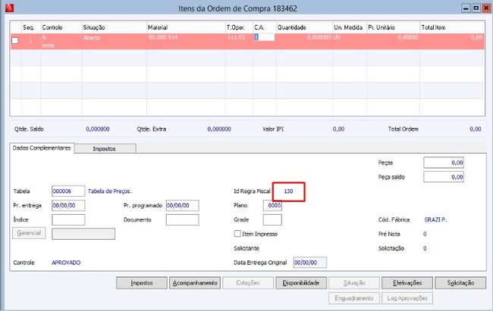Select material code 00.000.014

(x=163, y=37)
